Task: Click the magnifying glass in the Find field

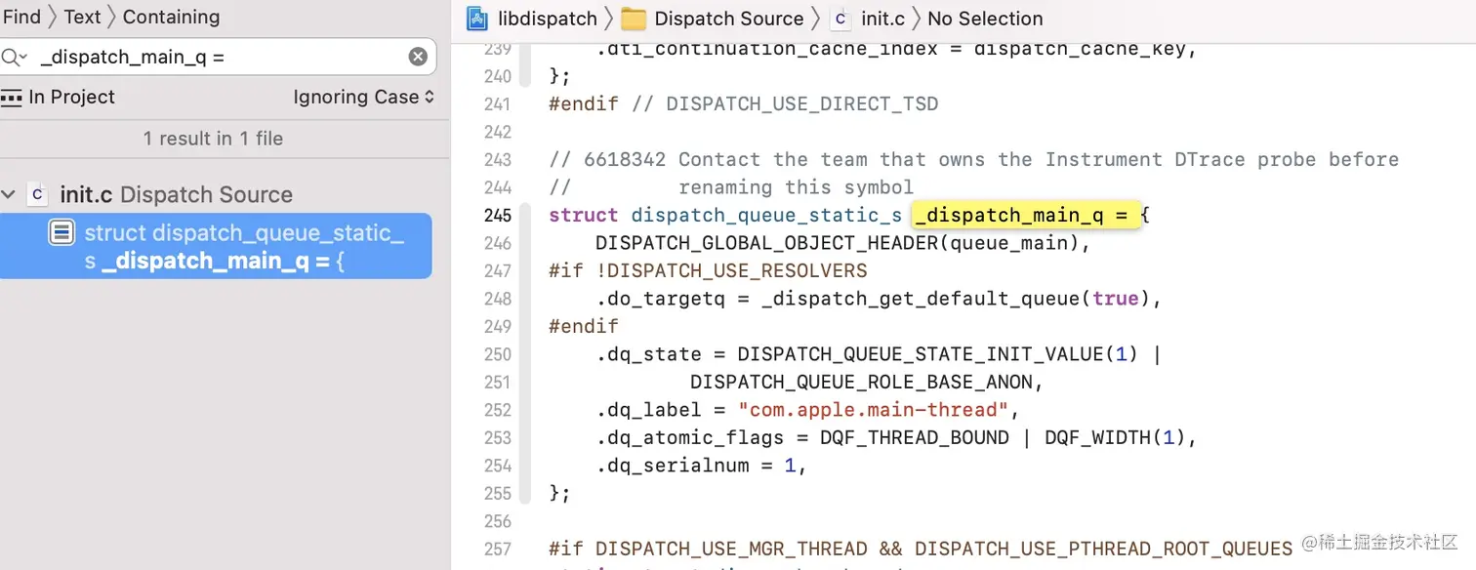Action: tap(12, 57)
